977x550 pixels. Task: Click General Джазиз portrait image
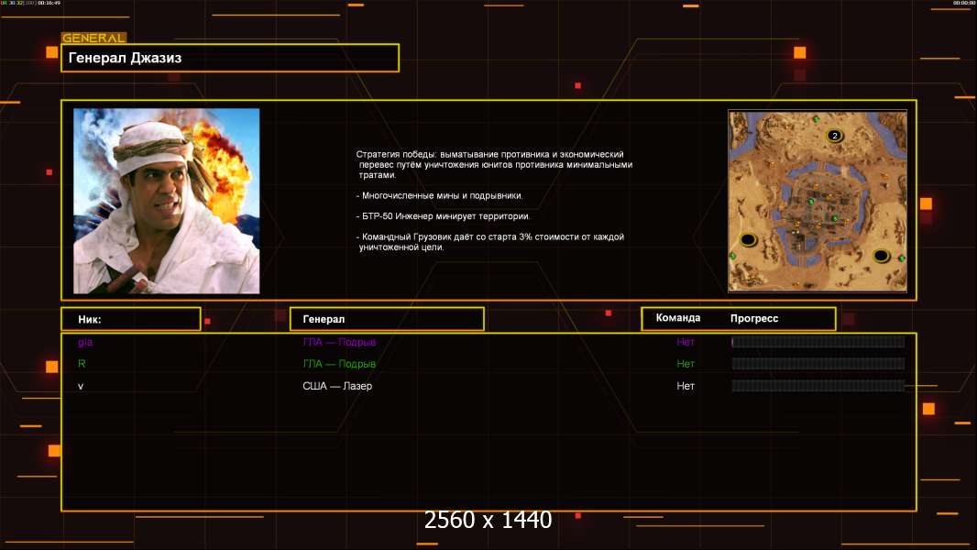166,201
